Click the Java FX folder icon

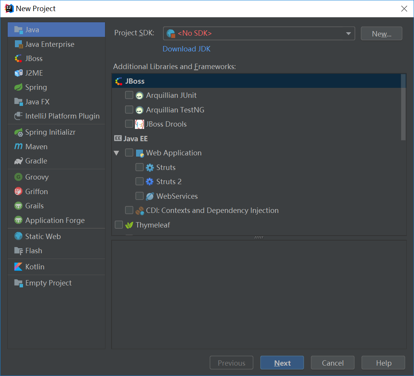[18, 102]
